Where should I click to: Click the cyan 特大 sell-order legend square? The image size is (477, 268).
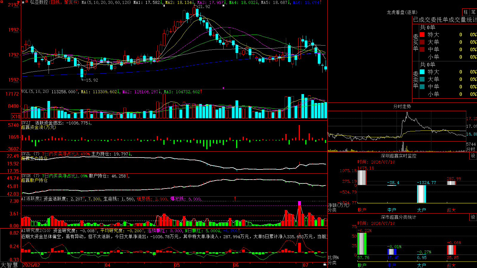pos(422,72)
